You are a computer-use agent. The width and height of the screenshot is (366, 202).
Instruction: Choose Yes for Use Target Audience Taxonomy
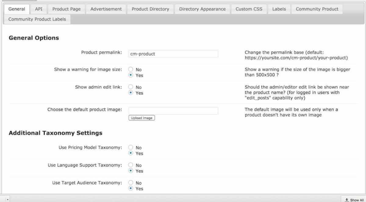point(131,189)
